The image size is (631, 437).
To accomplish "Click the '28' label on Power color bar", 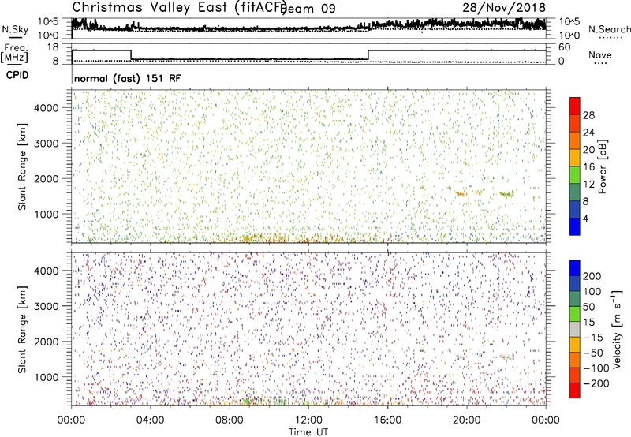I will click(x=588, y=115).
